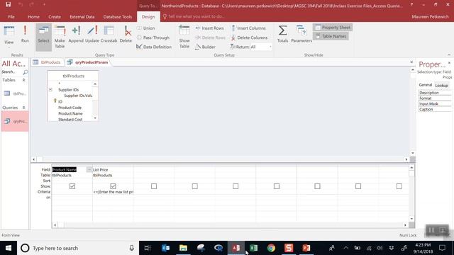Select Data Definition query option
Viewport: 454px width, 255px height.
click(154, 47)
